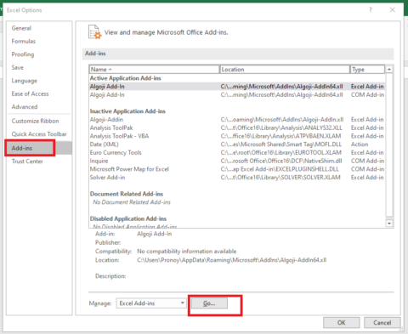Sort add-ins by Name column header
The height and width of the screenshot is (334, 408).
[x=154, y=70]
